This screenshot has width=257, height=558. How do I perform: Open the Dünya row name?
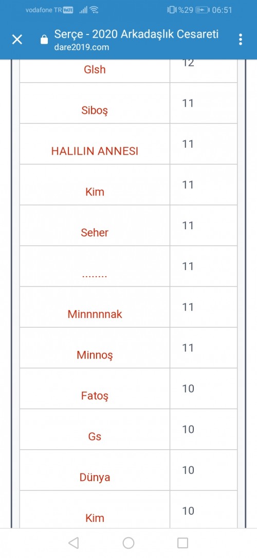[95, 477]
